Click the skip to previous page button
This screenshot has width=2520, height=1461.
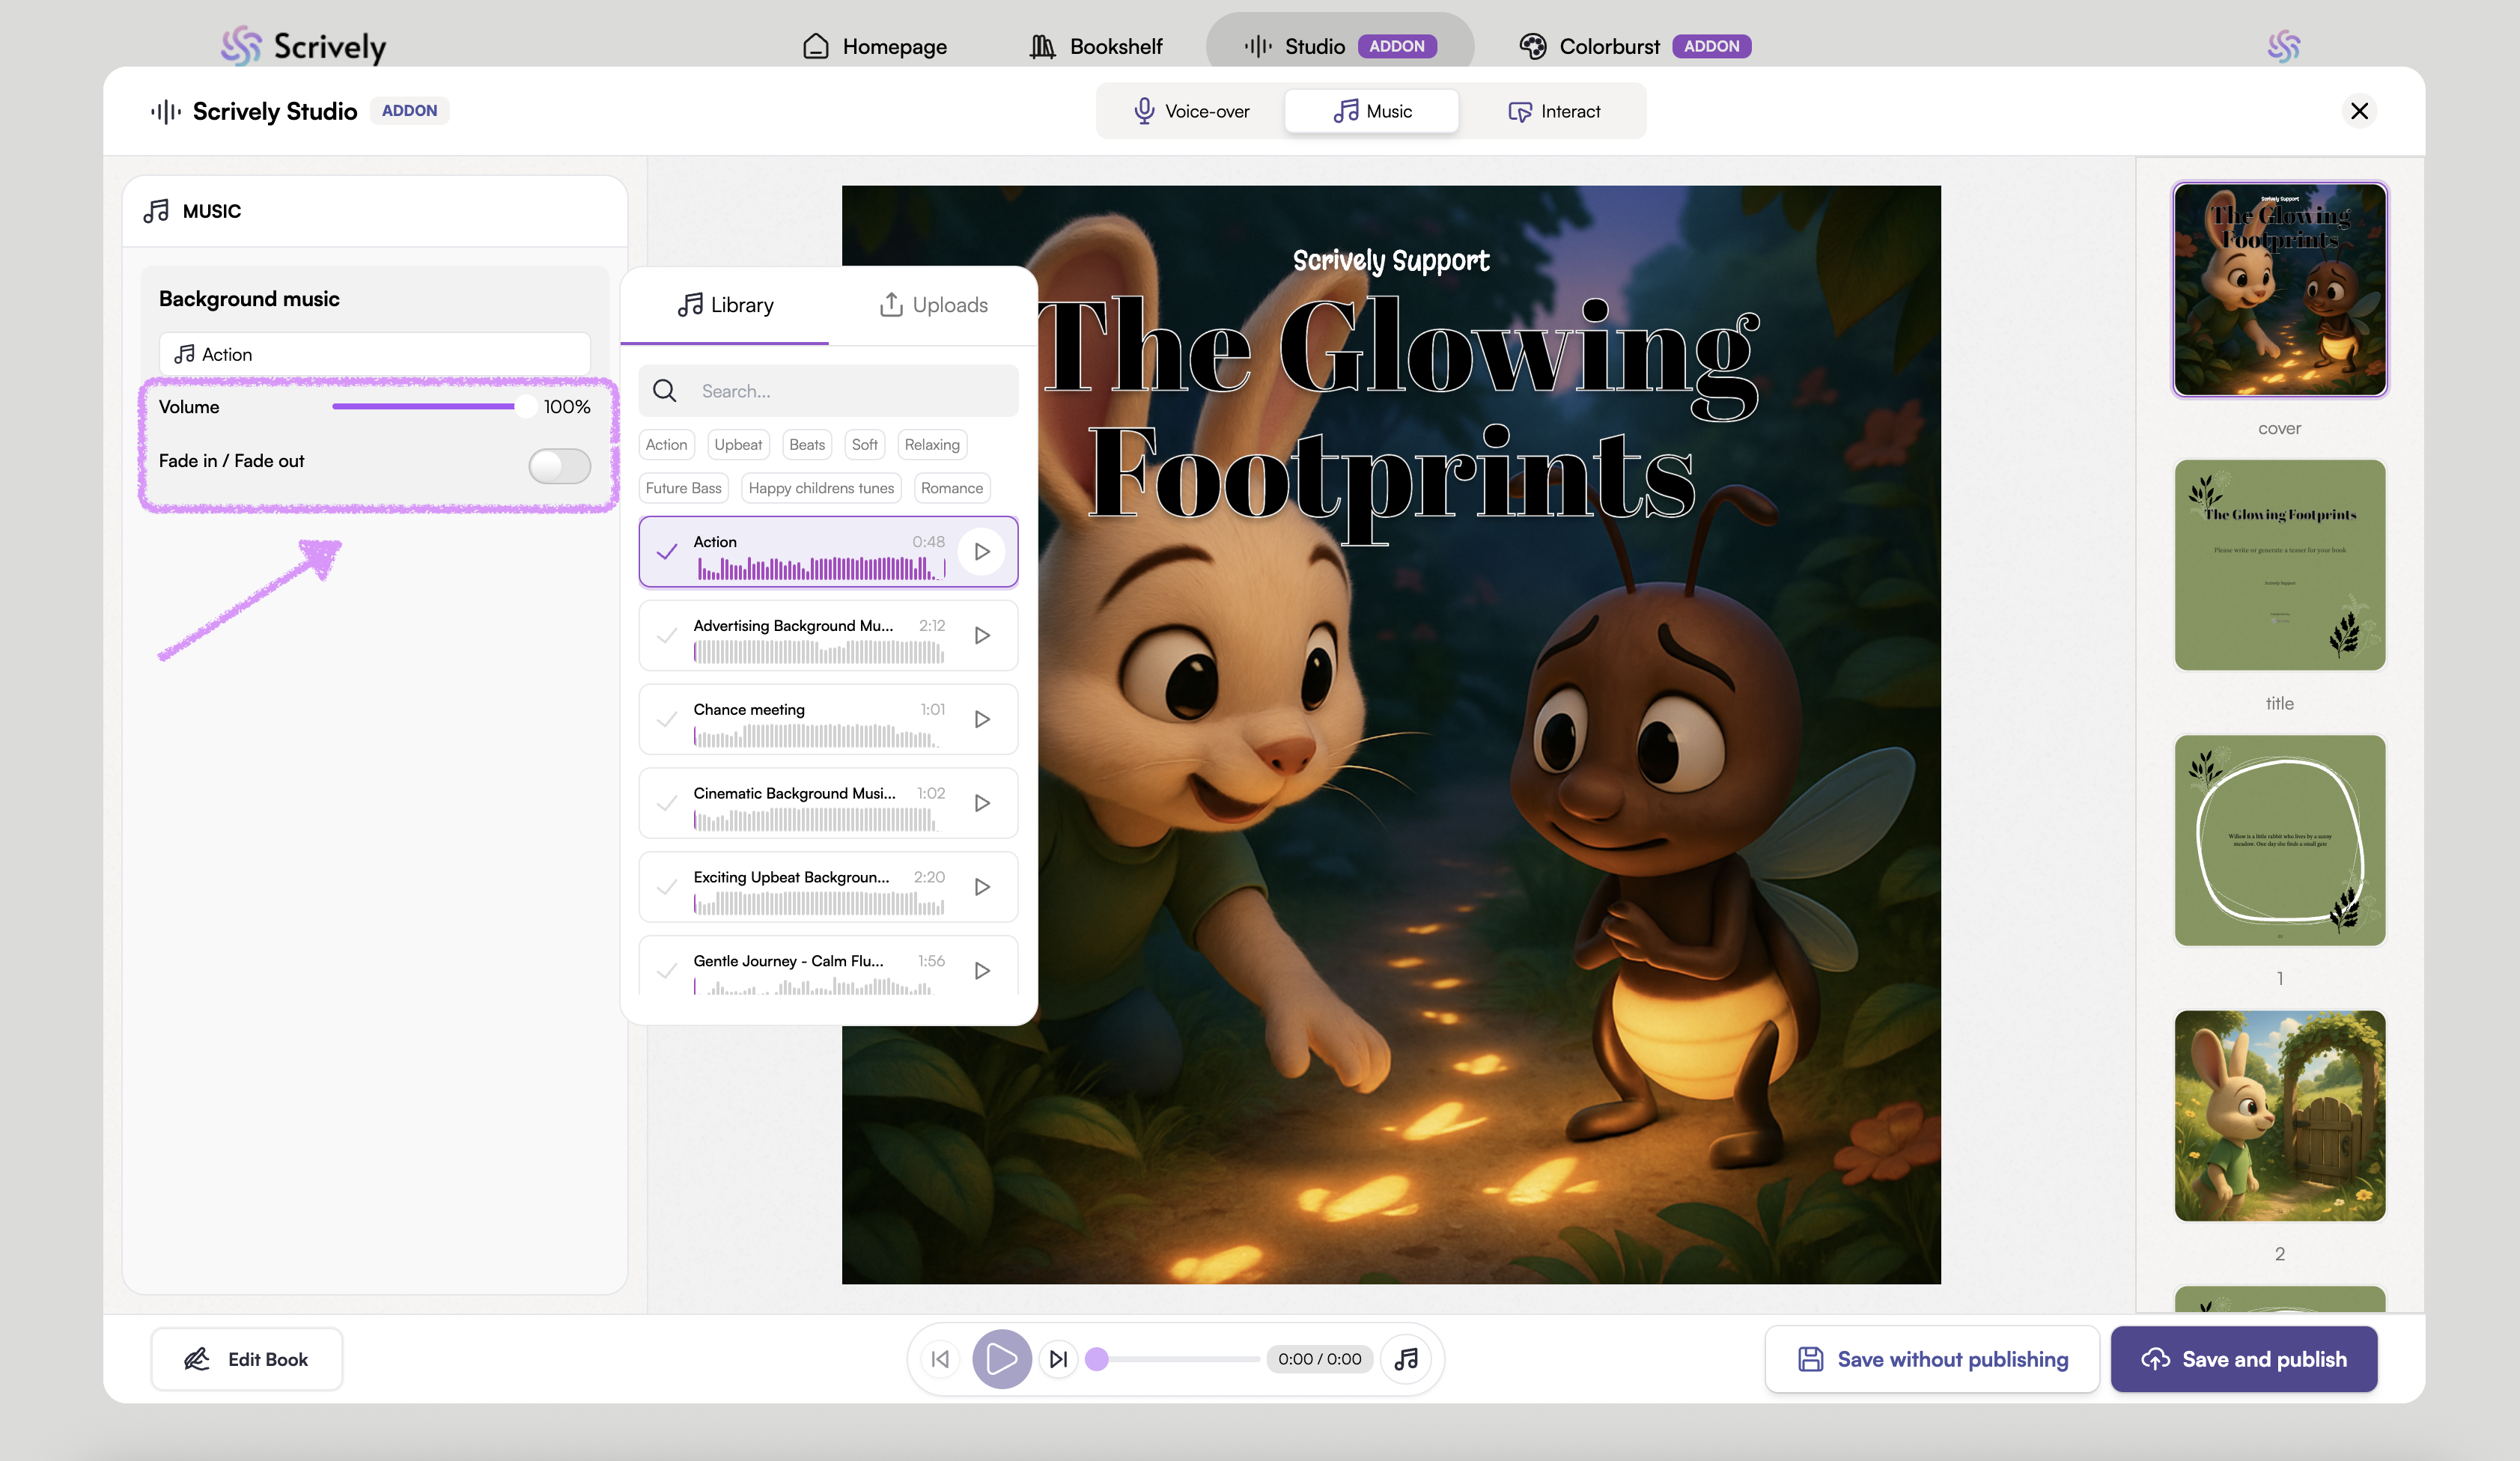pyautogui.click(x=940, y=1359)
